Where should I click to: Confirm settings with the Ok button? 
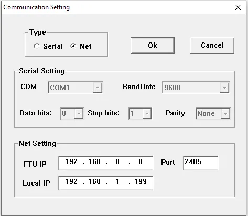(x=153, y=46)
